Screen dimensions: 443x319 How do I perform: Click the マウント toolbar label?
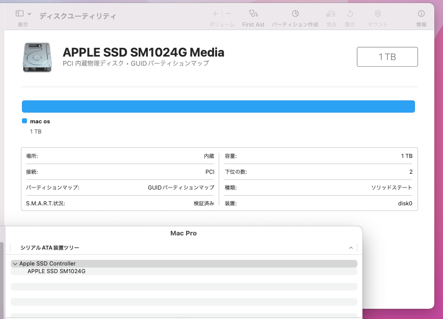point(378,24)
